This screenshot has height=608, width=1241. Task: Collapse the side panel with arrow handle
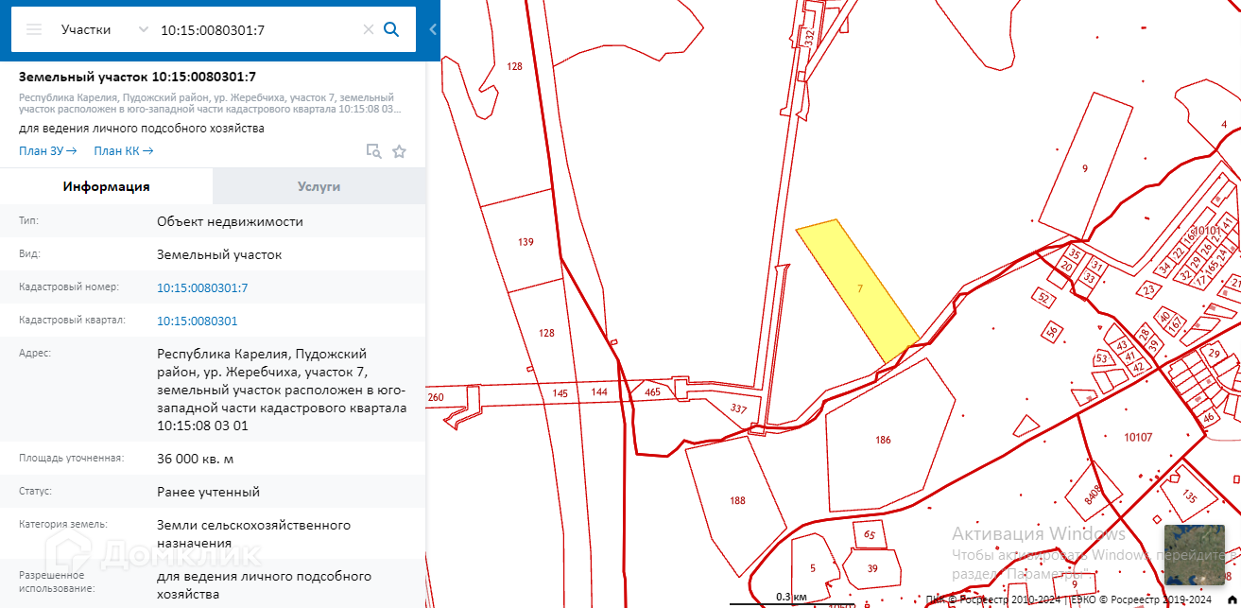433,29
